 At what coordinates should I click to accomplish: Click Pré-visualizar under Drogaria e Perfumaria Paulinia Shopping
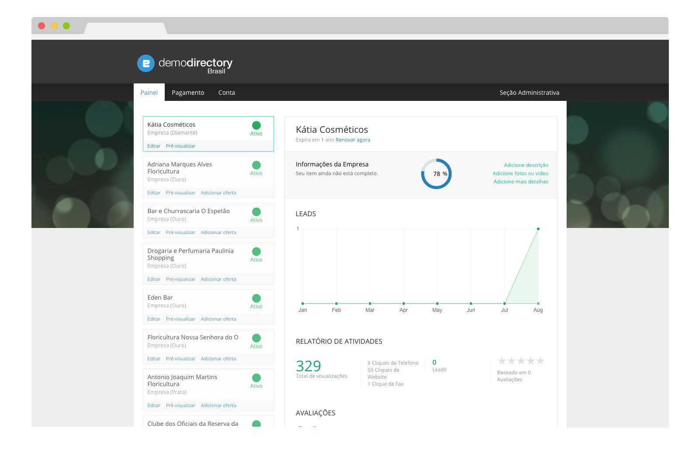(x=180, y=279)
